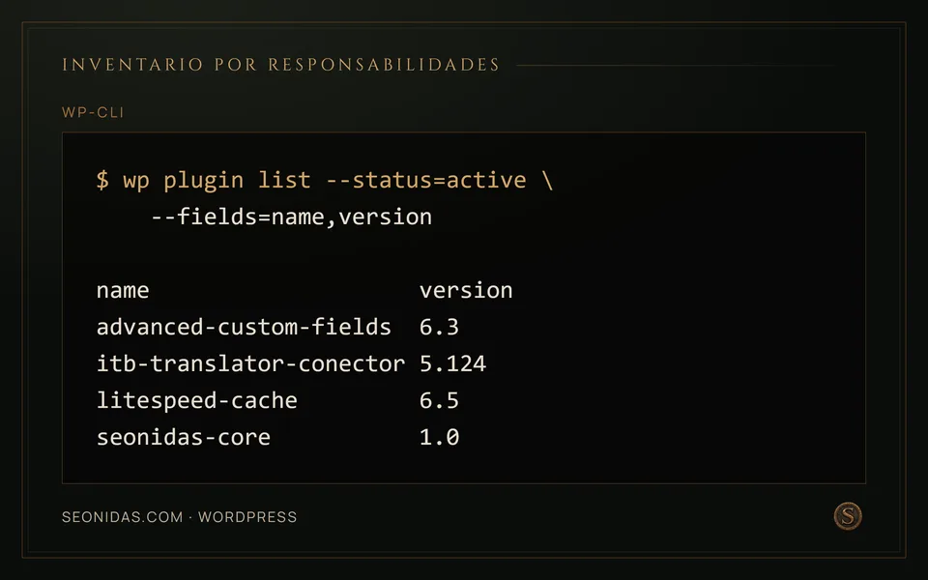The height and width of the screenshot is (580, 928).
Task: Click version value '6.5'
Action: click(x=439, y=400)
